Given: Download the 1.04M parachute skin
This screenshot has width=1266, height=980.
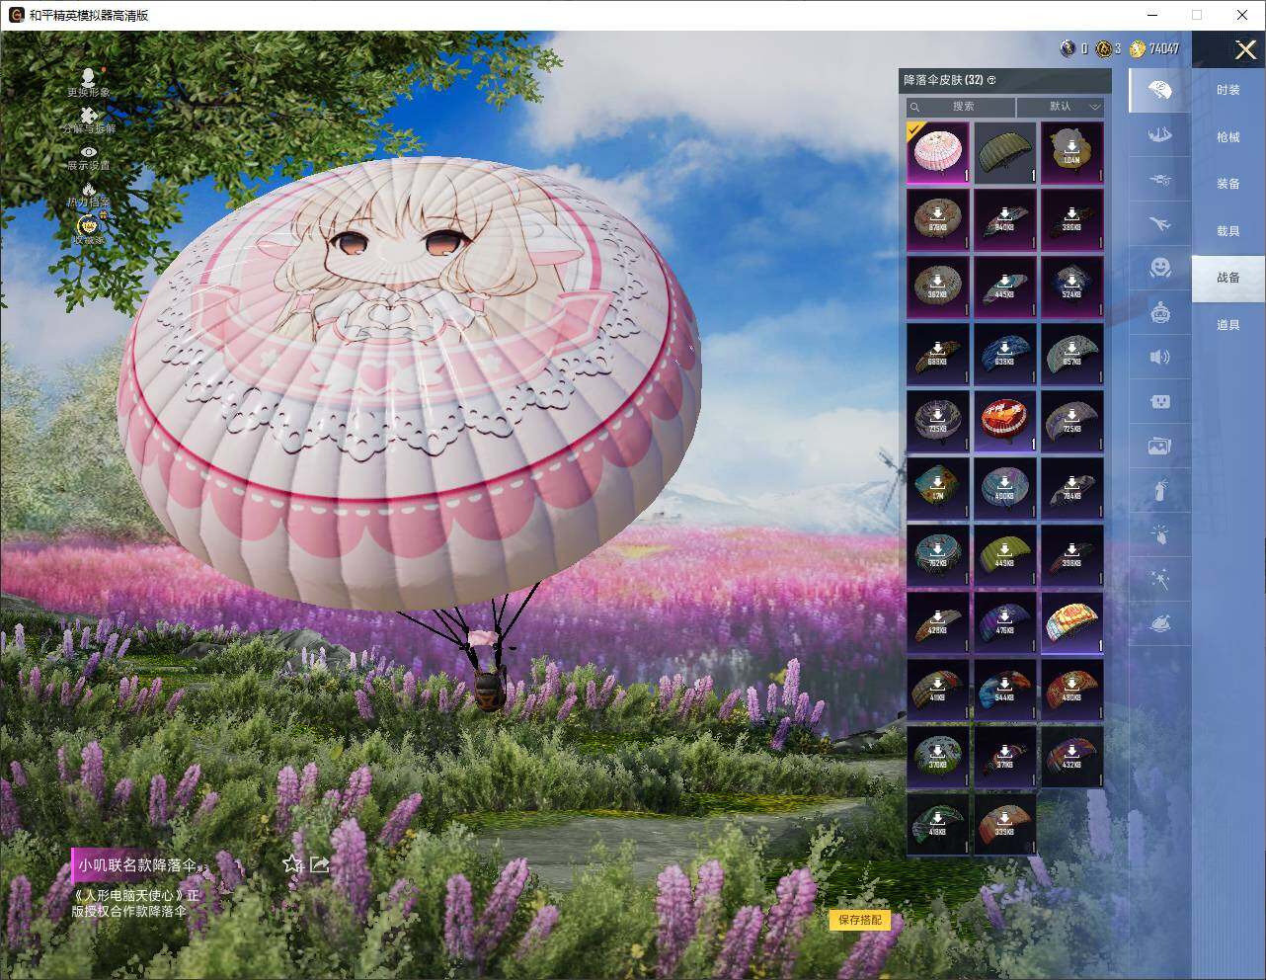Looking at the screenshot, I should coord(1072,153).
